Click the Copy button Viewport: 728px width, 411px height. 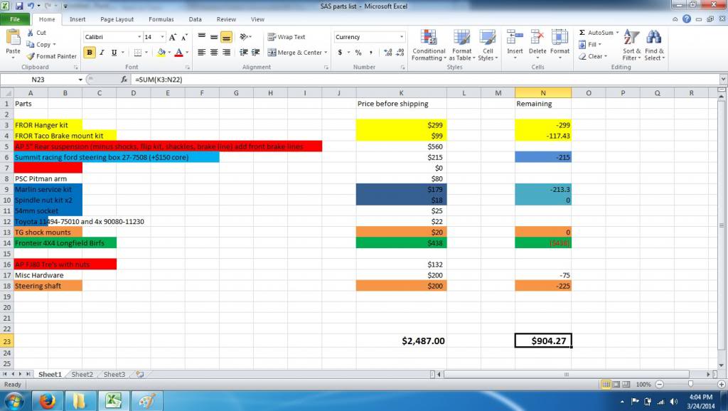[41, 45]
